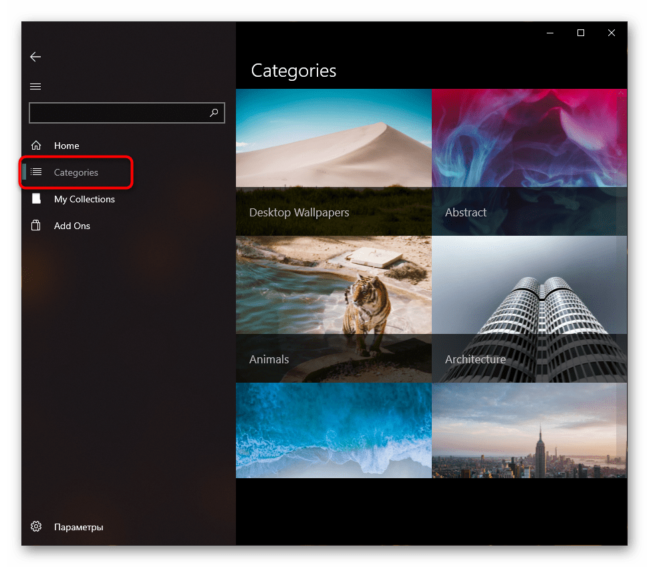This screenshot has height=567, width=649.
Task: Collapse the hamburger navigation menu
Action: click(x=35, y=86)
